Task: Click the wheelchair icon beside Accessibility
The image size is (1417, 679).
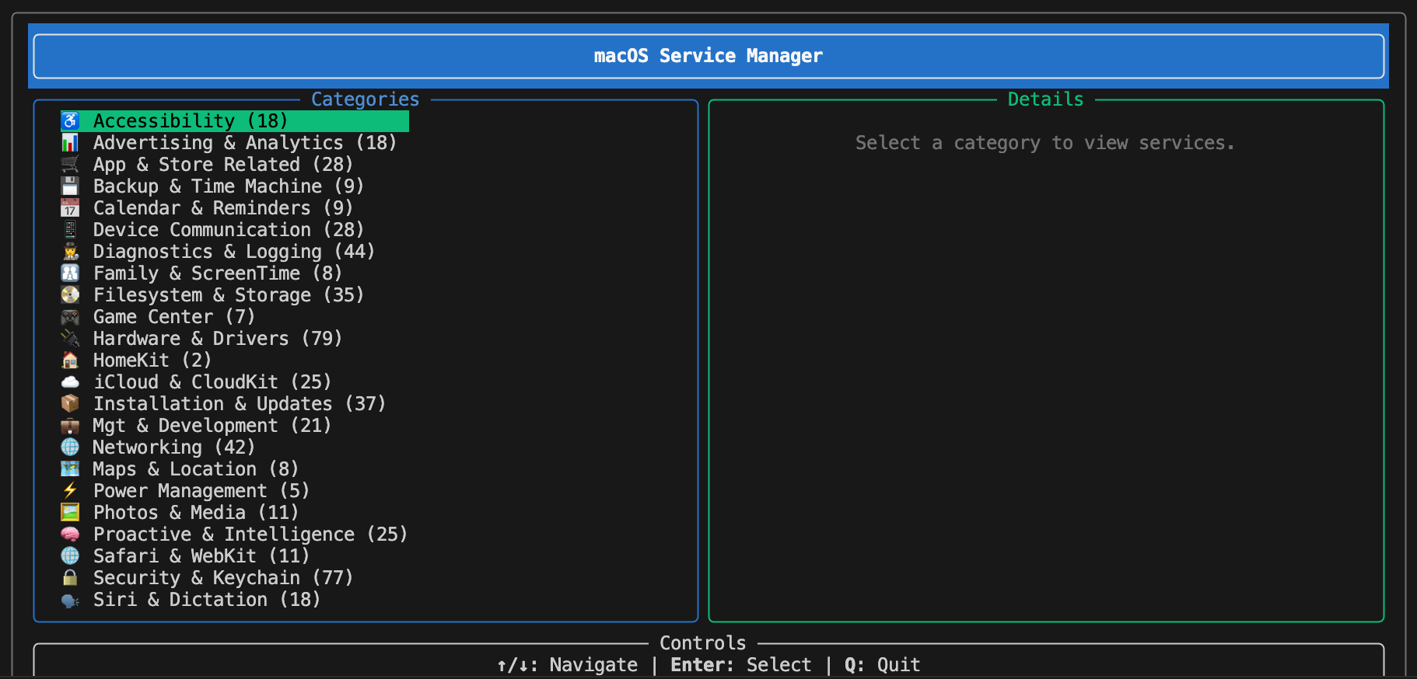Action: tap(70, 120)
